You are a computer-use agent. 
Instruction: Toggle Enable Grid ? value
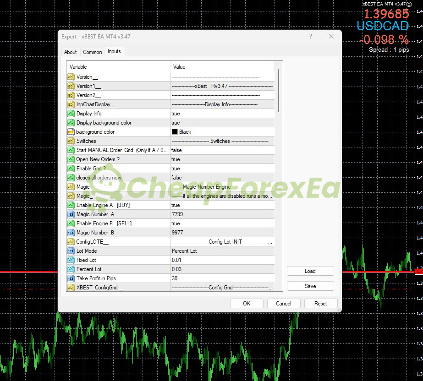pyautogui.click(x=222, y=169)
